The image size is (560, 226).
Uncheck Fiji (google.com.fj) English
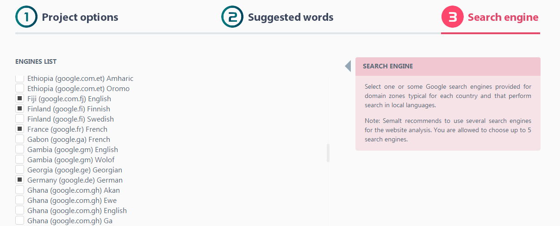[20, 98]
